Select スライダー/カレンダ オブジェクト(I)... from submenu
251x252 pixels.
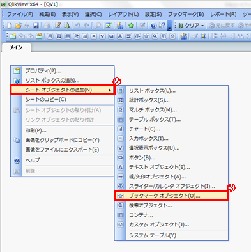pos(171,186)
